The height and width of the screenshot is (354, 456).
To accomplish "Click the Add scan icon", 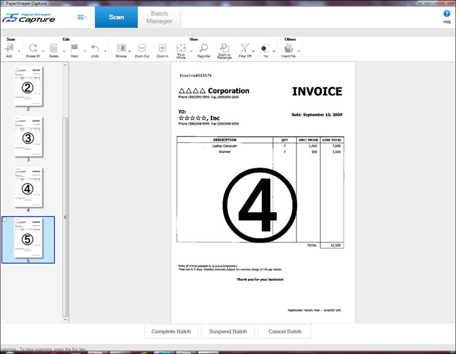I will pyautogui.click(x=9, y=49).
